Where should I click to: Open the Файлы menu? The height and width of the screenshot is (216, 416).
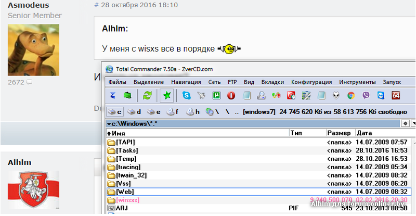click(118, 82)
